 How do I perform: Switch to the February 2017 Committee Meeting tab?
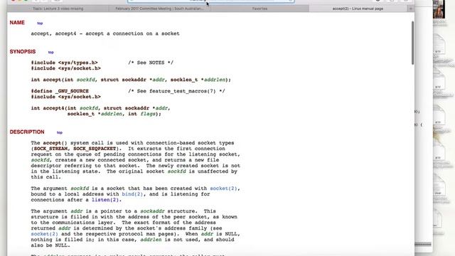[x=159, y=9]
